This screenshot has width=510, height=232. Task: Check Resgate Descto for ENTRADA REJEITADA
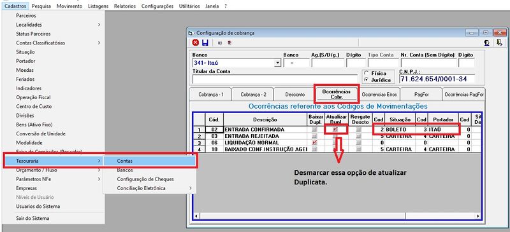[x=358, y=136]
